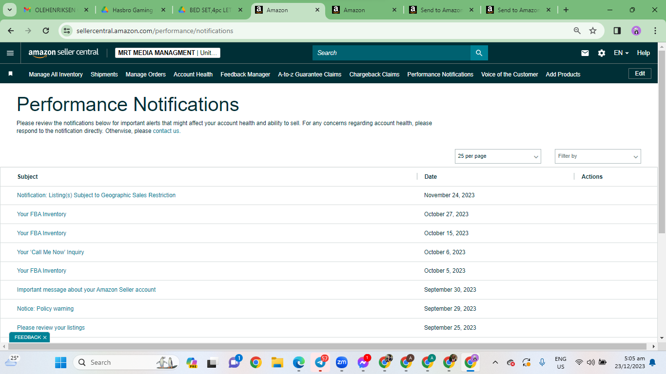Open Important message about your Amazon Seller account
This screenshot has width=666, height=374.
click(x=86, y=290)
